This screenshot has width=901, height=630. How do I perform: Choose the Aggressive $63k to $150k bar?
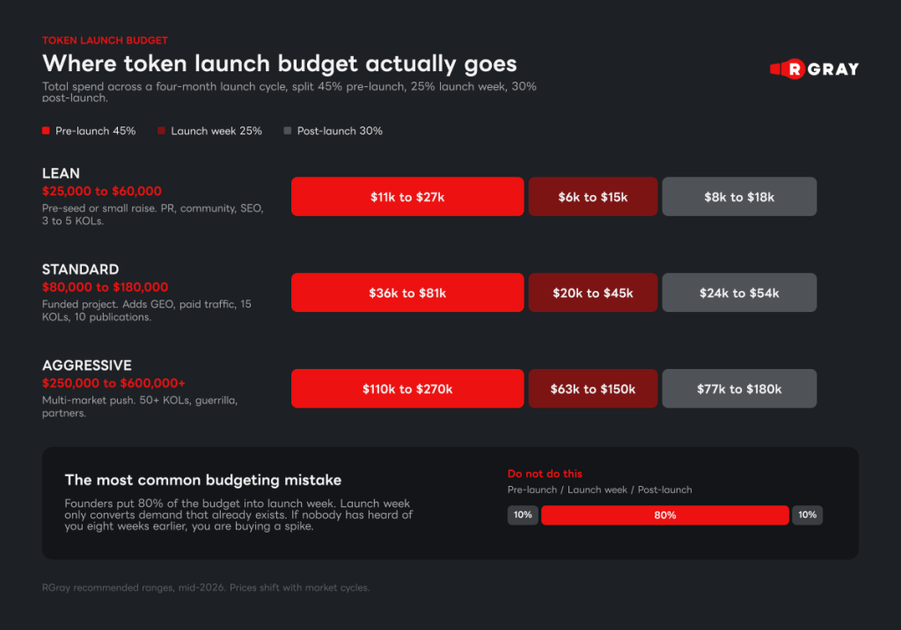pyautogui.click(x=593, y=388)
